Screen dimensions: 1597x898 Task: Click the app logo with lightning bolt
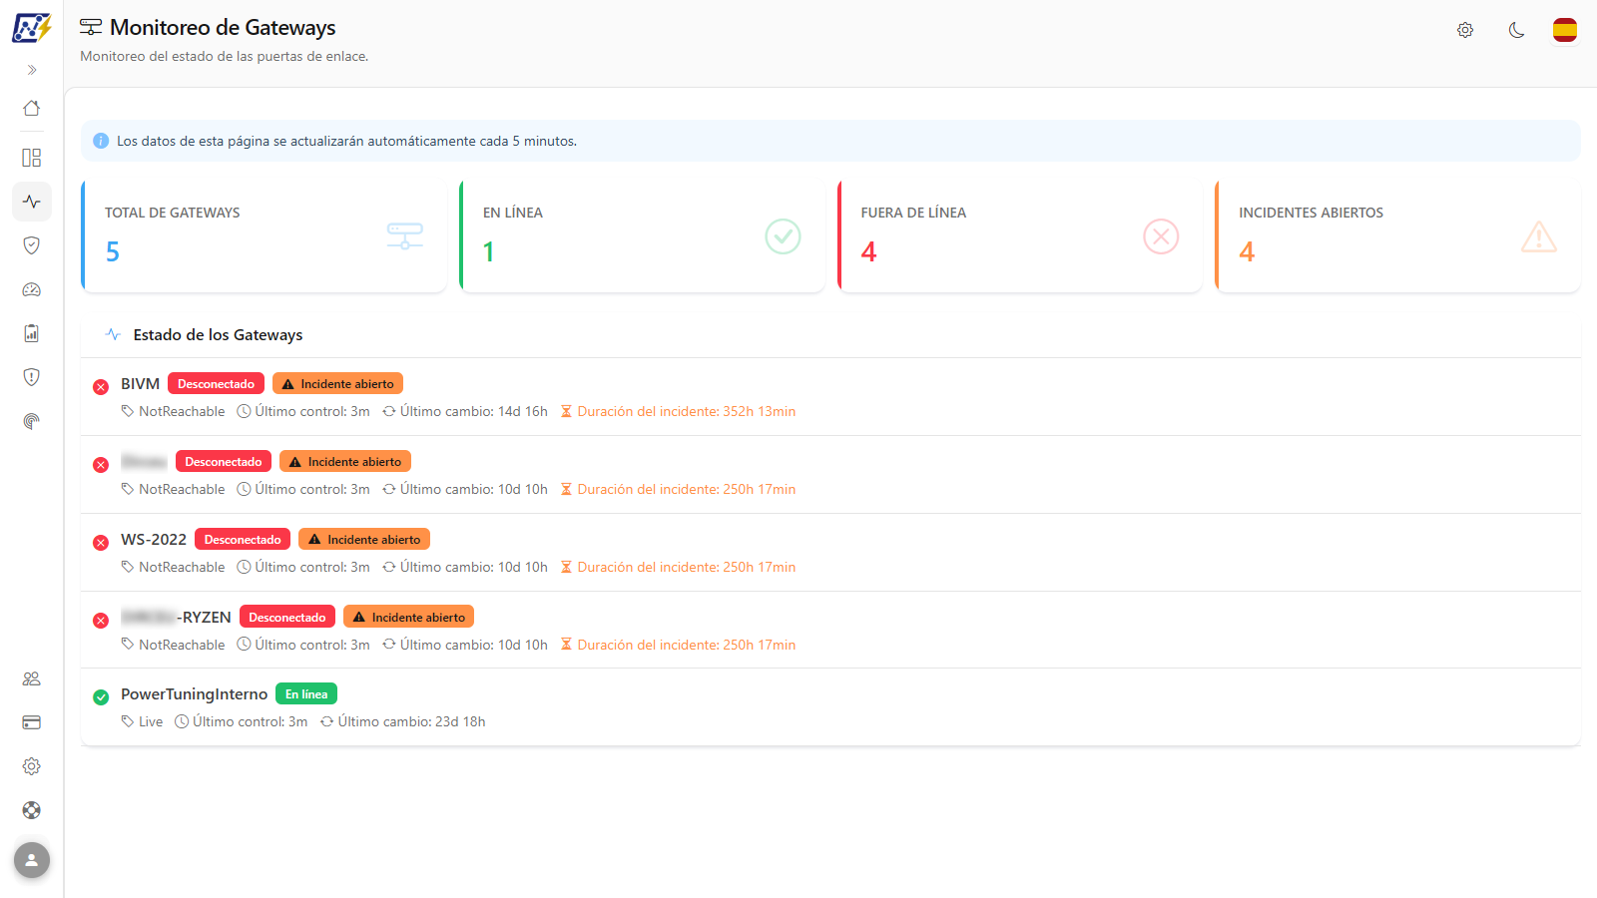coord(32,27)
